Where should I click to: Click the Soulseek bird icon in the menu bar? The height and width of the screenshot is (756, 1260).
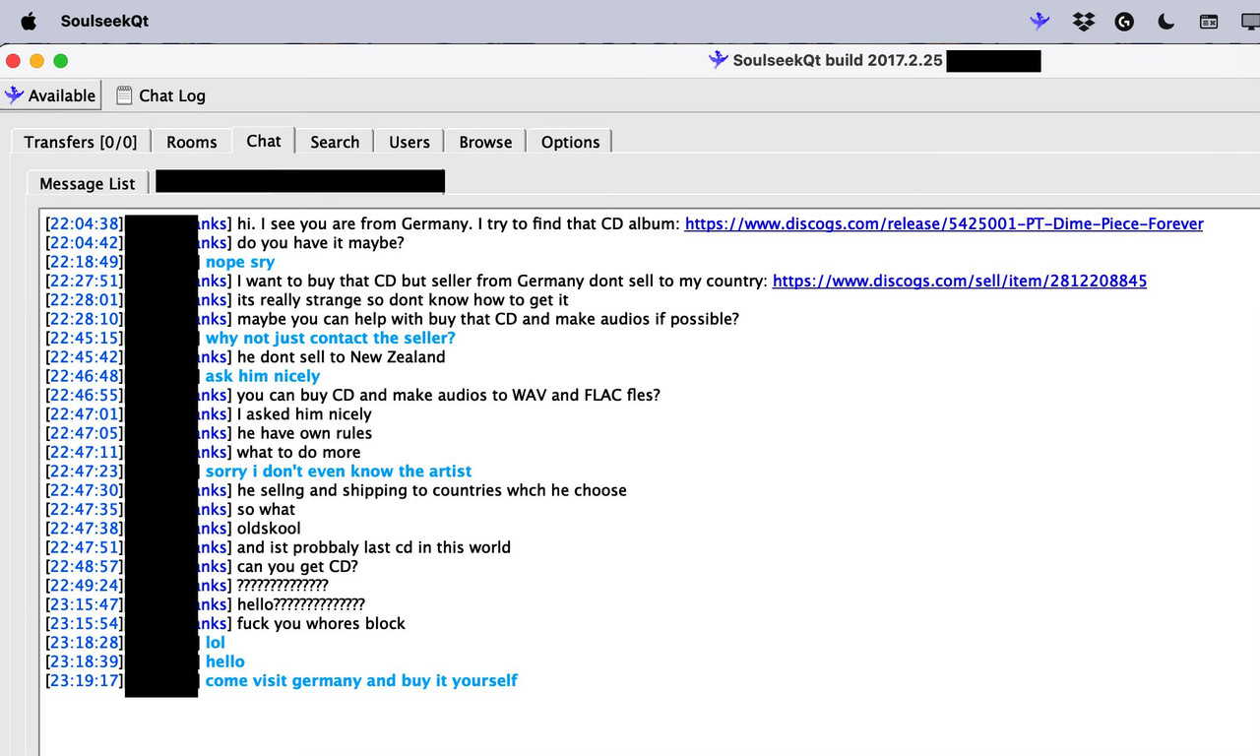[x=1039, y=21]
